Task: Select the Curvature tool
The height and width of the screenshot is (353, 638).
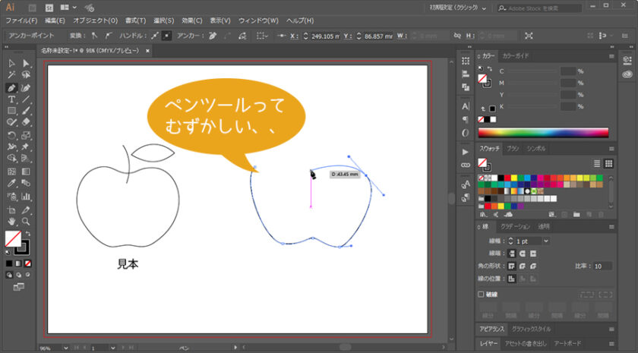Action: [x=26, y=88]
